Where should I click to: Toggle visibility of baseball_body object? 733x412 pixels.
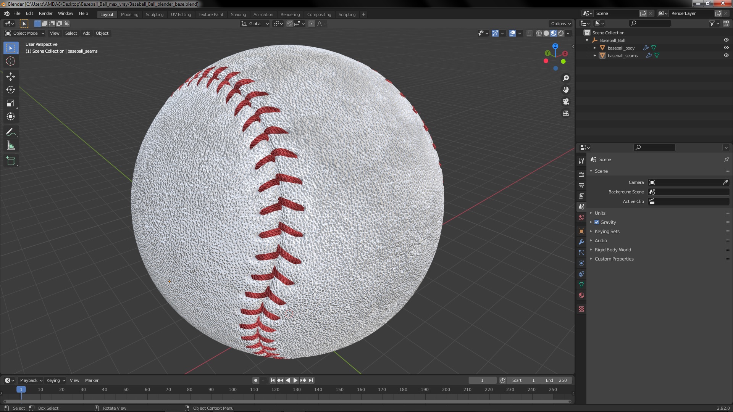coord(726,48)
